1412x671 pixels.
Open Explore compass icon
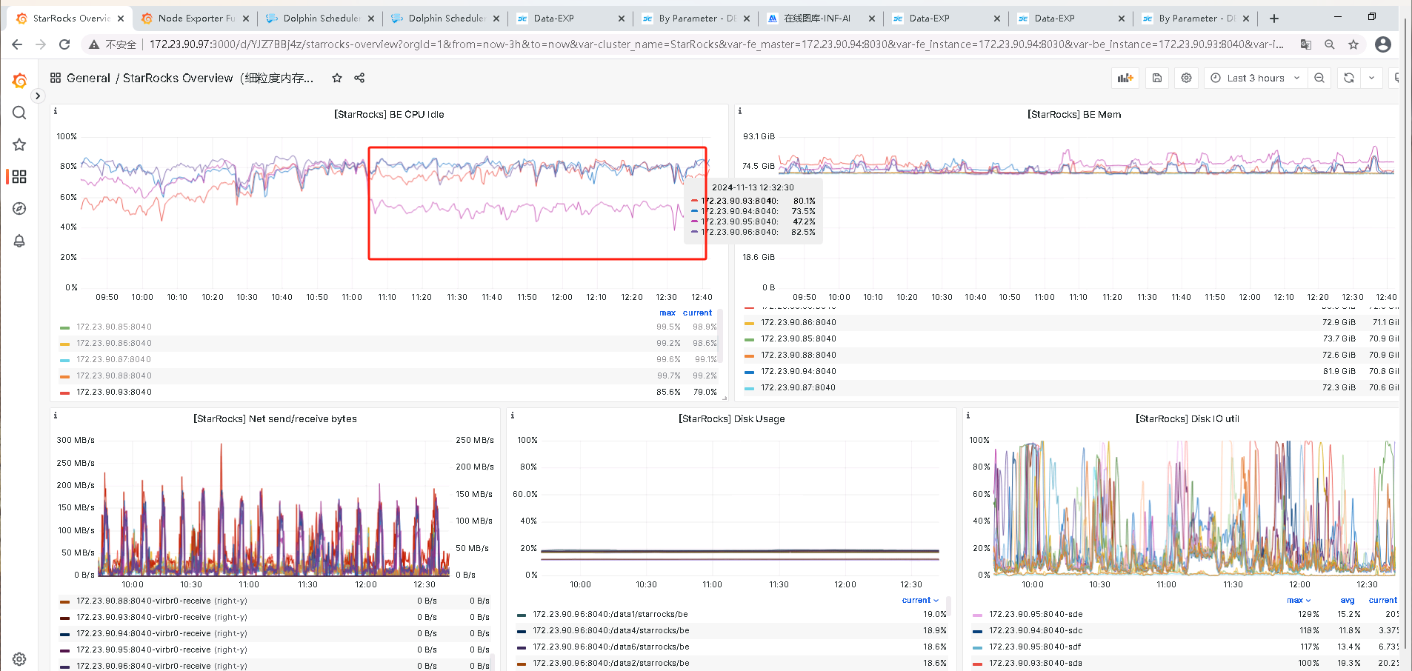[19, 209]
